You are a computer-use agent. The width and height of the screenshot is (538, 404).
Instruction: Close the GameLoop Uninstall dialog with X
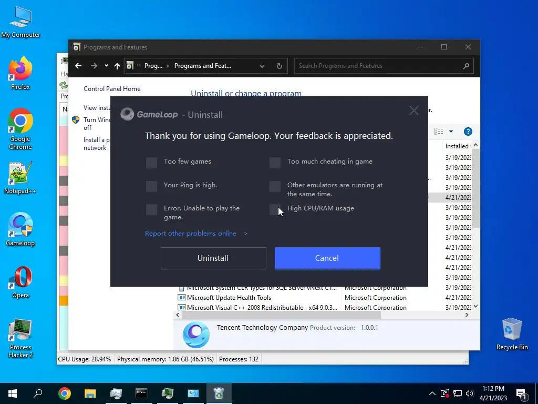[x=414, y=110]
